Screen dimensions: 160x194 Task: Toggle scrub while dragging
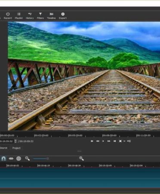(11, 159)
